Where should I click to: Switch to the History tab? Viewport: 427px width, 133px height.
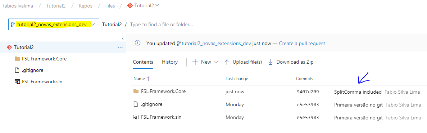coord(170,62)
